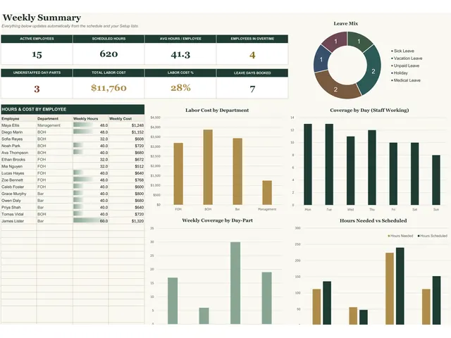Select the Holiday legend entry
The width and height of the screenshot is (451, 338).
tap(400, 73)
